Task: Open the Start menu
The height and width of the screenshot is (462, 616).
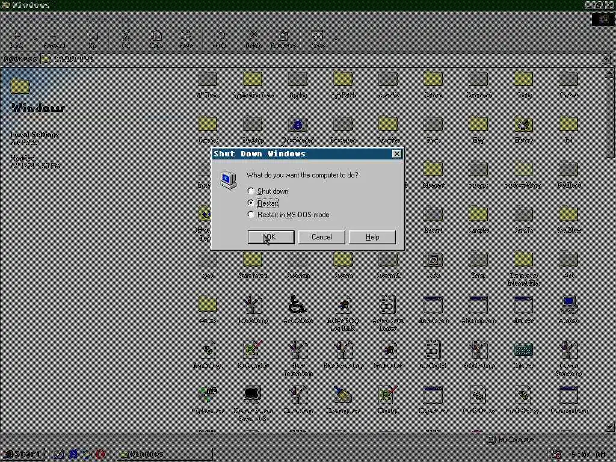Action: [23, 454]
